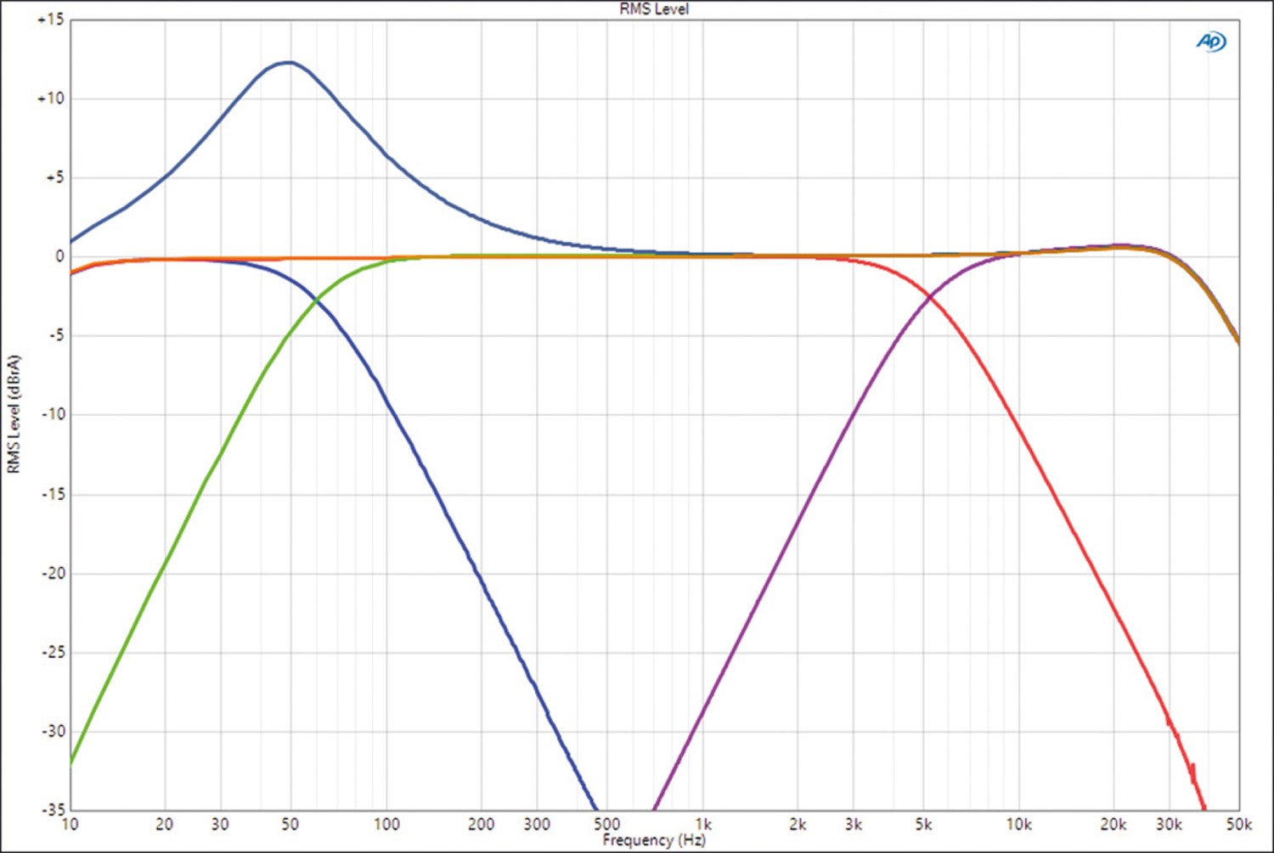Select the 20k x-axis tick label
Viewport: 1274px width, 853px height.
point(1113,824)
